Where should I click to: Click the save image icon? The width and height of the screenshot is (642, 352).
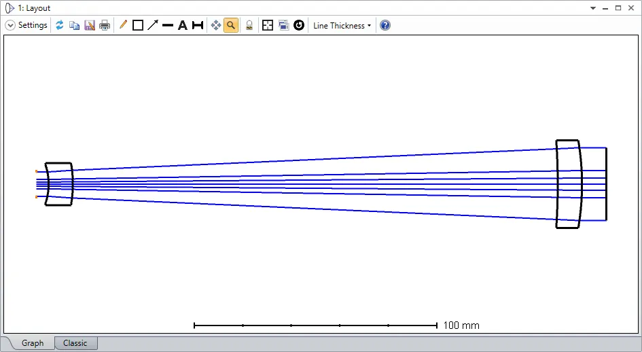tap(90, 25)
